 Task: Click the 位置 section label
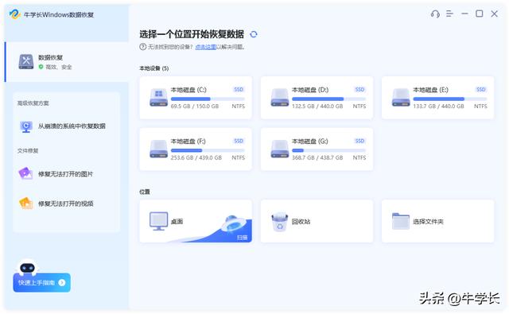(x=145, y=192)
